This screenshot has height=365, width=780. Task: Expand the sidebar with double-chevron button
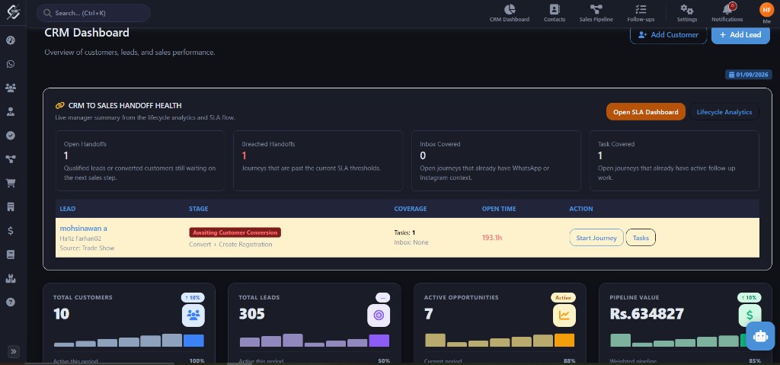click(x=14, y=351)
